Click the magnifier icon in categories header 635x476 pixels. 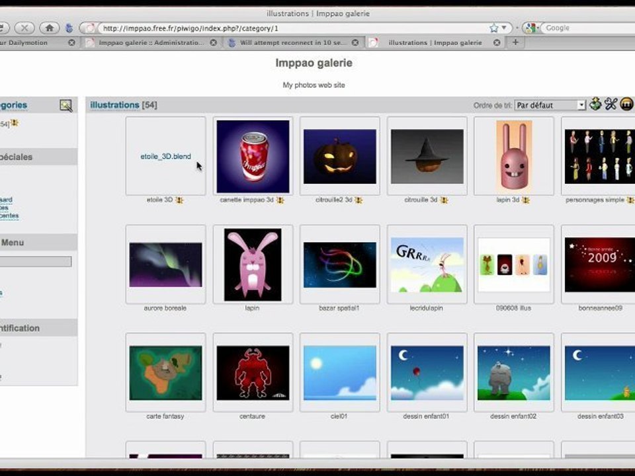click(x=65, y=106)
